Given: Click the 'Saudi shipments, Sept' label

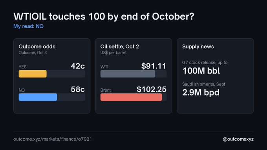Looking at the screenshot, I should tap(204, 84).
